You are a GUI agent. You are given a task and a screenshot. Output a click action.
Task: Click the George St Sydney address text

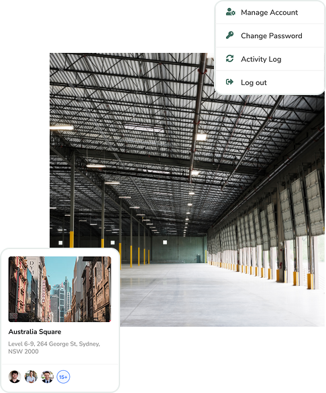click(54, 347)
